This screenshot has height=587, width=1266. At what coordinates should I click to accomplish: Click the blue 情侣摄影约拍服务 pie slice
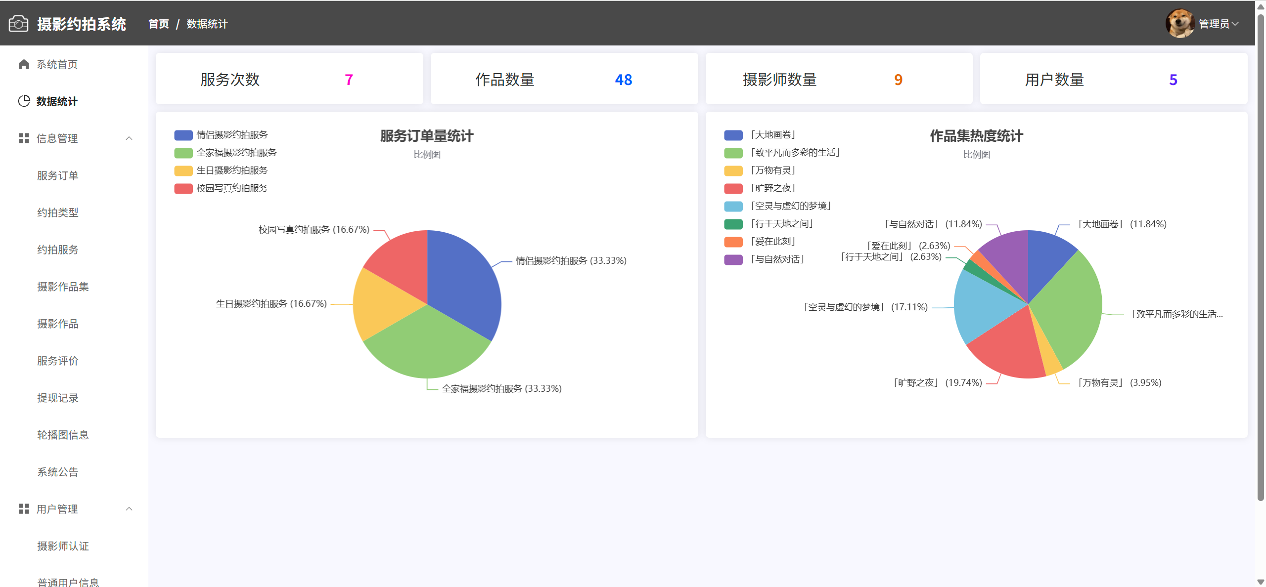(465, 282)
